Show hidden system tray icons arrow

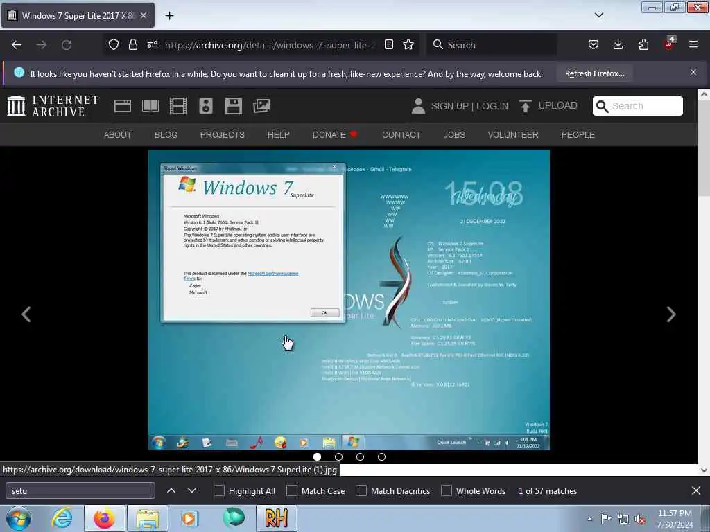589,519
